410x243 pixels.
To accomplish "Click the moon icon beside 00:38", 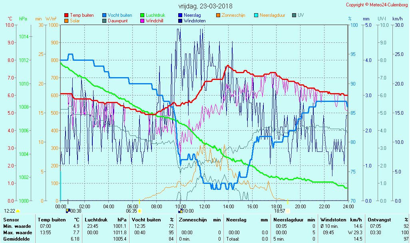I will click(68, 211).
